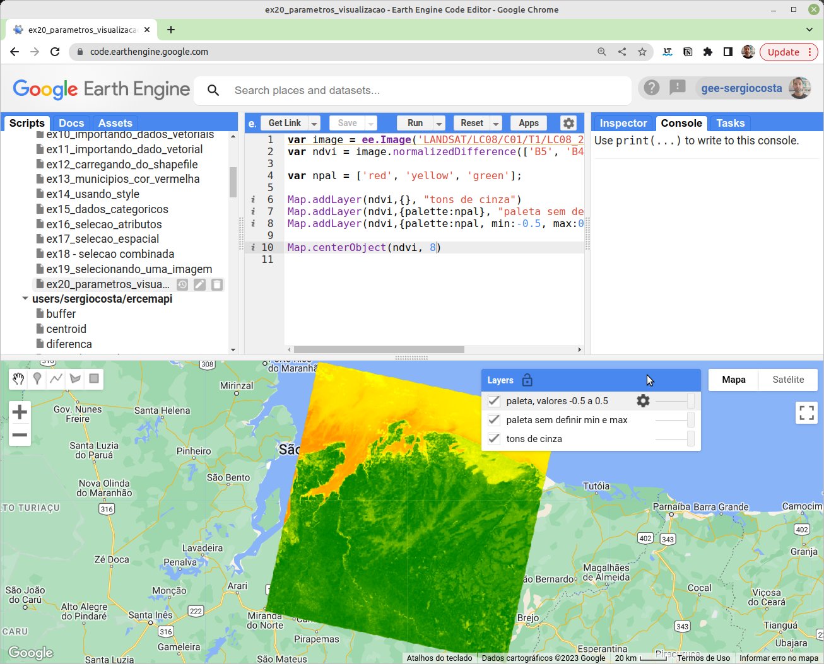This screenshot has height=664, width=824.
Task: Reload the browser page
Action: point(55,52)
